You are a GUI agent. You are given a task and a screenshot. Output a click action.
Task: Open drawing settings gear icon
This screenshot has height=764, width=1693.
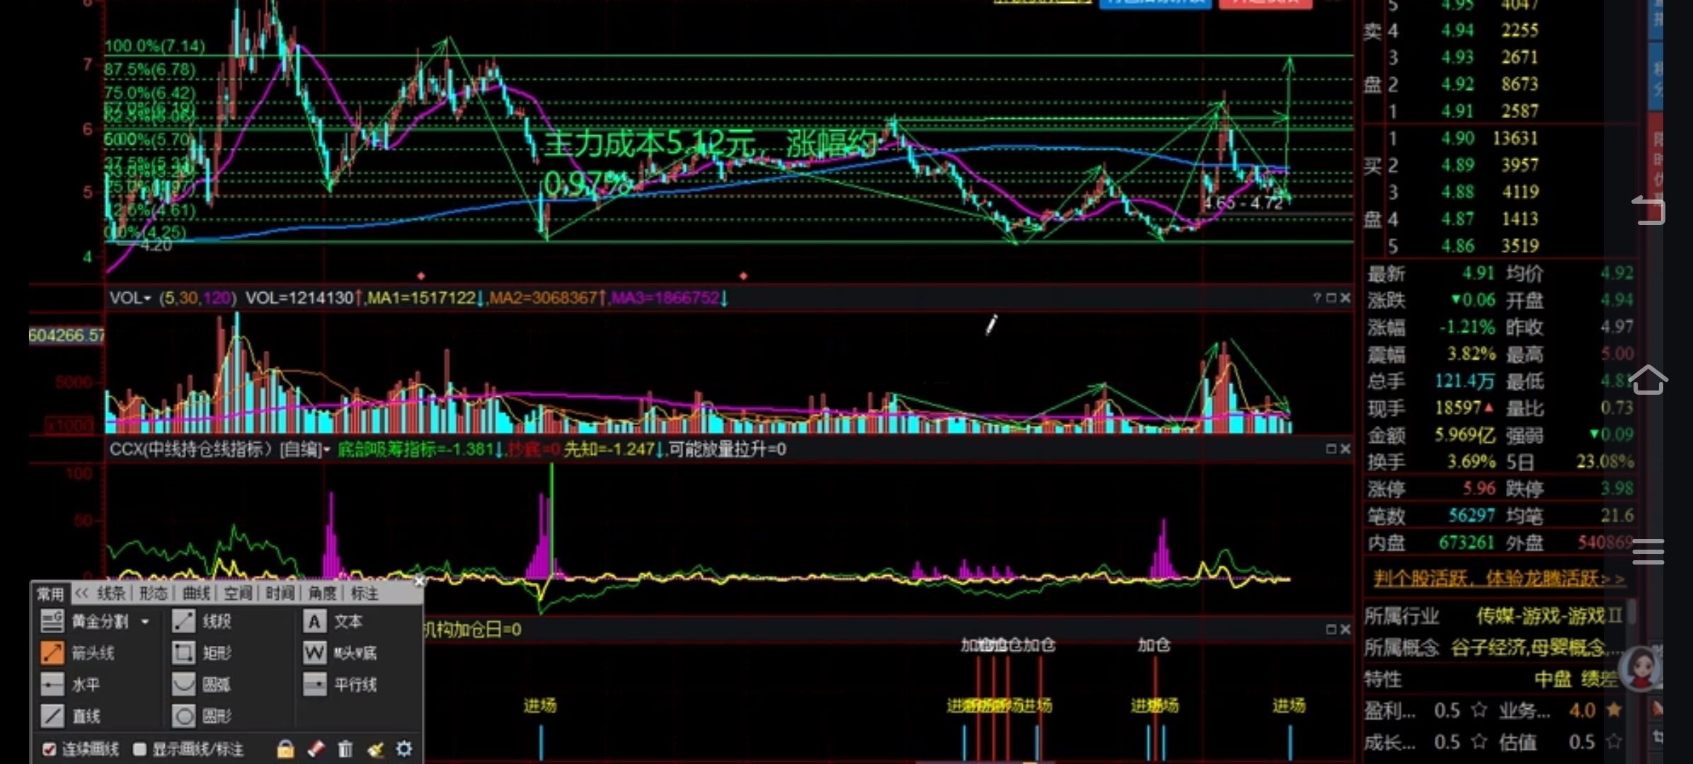pos(404,748)
